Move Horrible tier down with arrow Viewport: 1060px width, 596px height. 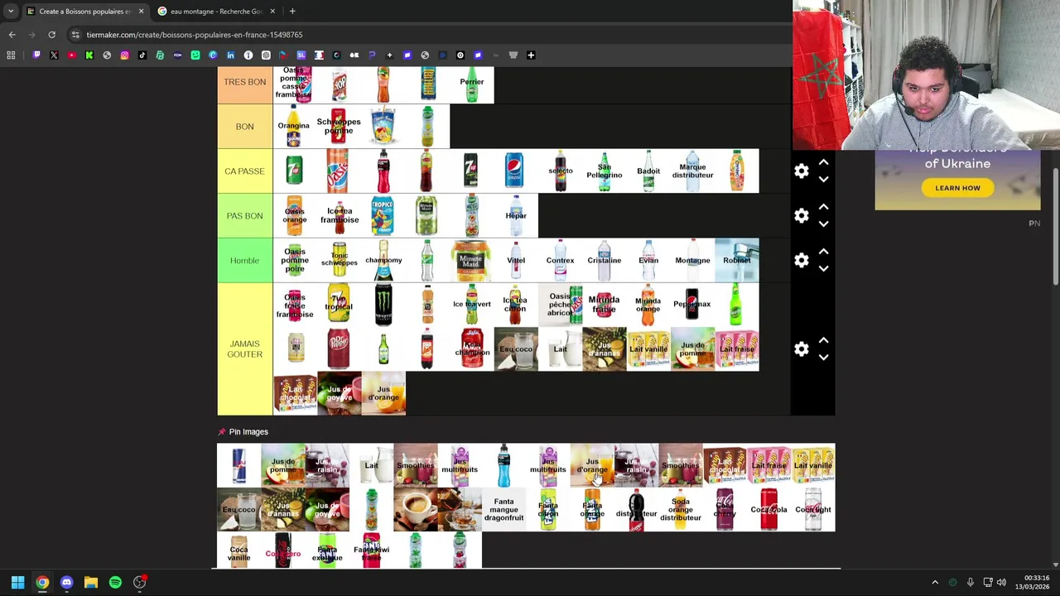[x=823, y=269]
